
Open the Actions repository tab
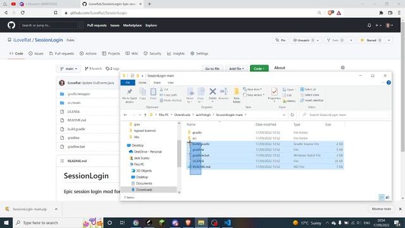[x=88, y=53]
